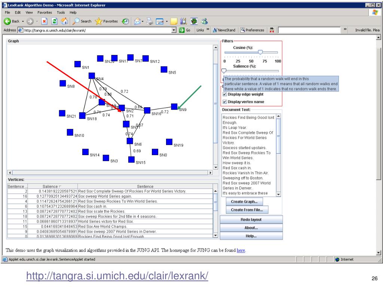Open the Tools menu
The height and width of the screenshot is (287, 383).
pyautogui.click(x=61, y=12)
